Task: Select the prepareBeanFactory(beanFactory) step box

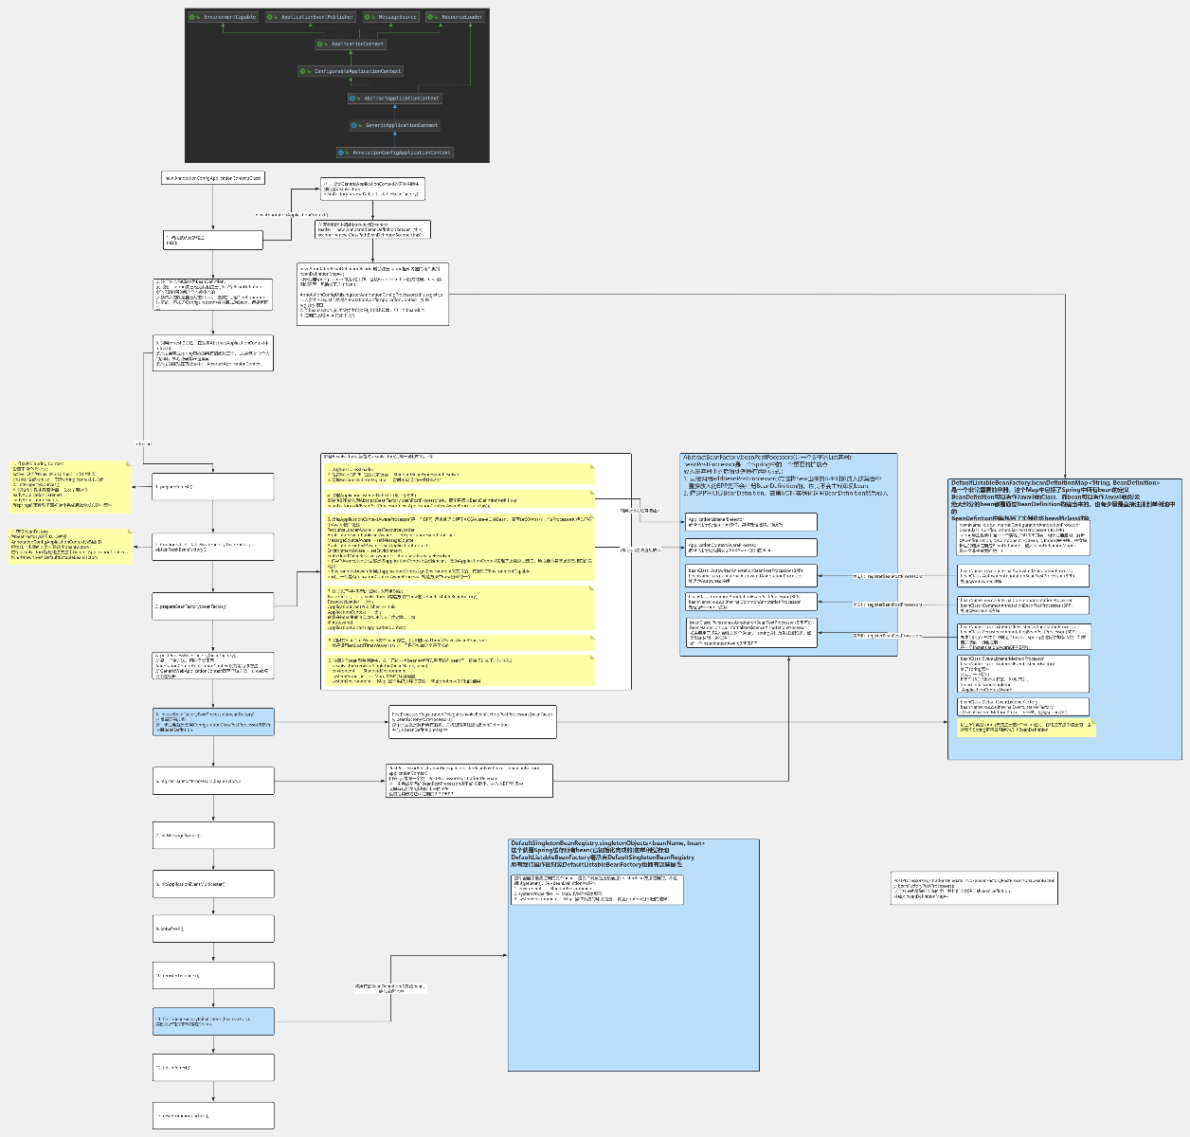Action: click(213, 606)
